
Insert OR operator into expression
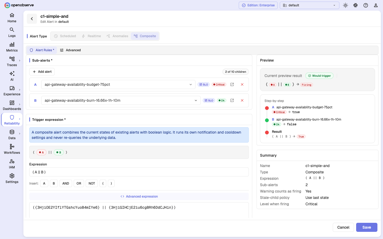[x=79, y=183]
